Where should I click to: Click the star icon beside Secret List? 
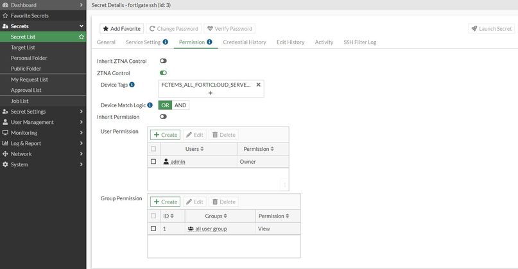click(x=81, y=37)
